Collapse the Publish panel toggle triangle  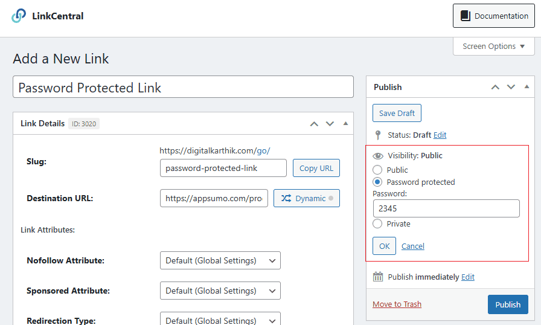[x=527, y=87]
